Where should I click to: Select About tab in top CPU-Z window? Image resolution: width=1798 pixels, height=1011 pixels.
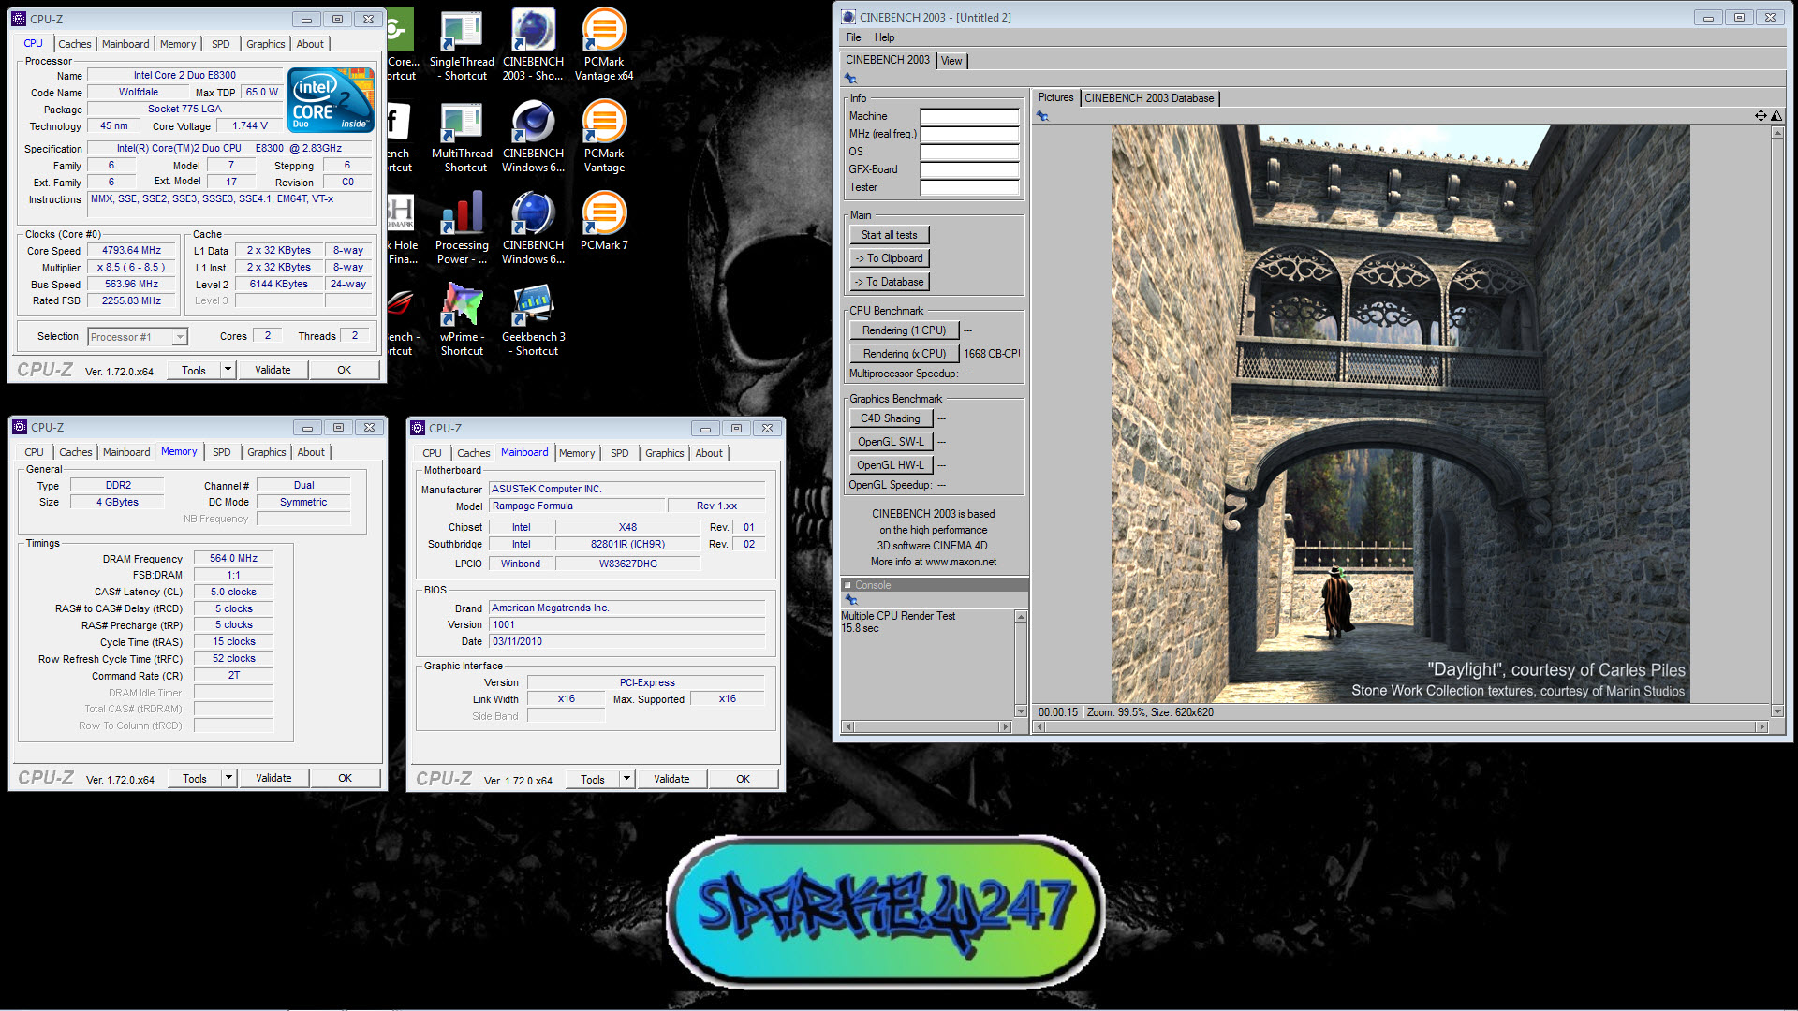tap(310, 44)
